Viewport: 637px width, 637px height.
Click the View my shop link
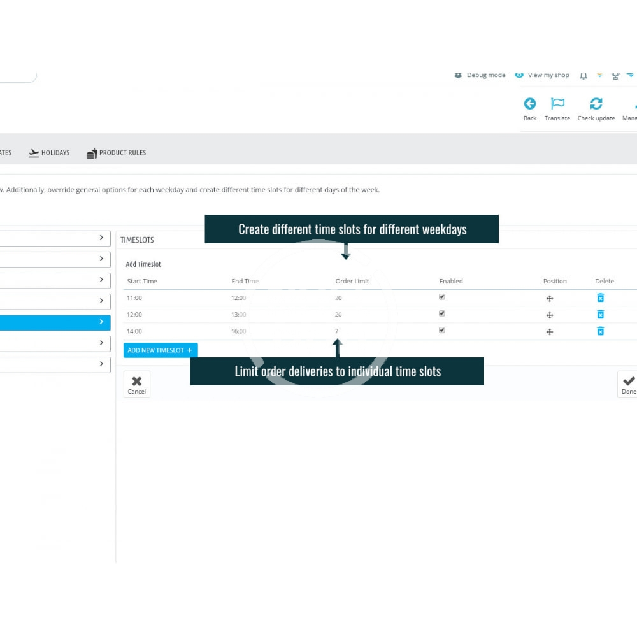(543, 75)
